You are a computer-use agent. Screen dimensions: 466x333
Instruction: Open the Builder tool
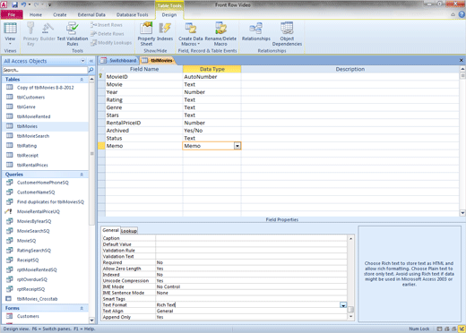(x=47, y=31)
